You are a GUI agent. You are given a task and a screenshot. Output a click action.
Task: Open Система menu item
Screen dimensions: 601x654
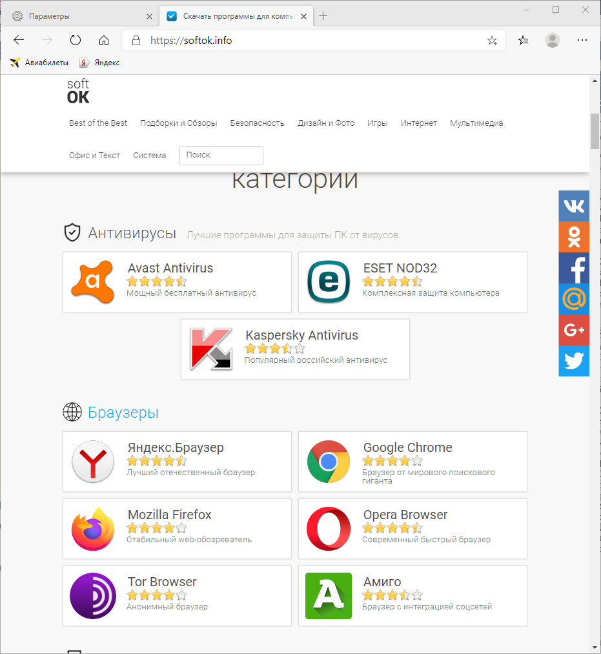149,155
